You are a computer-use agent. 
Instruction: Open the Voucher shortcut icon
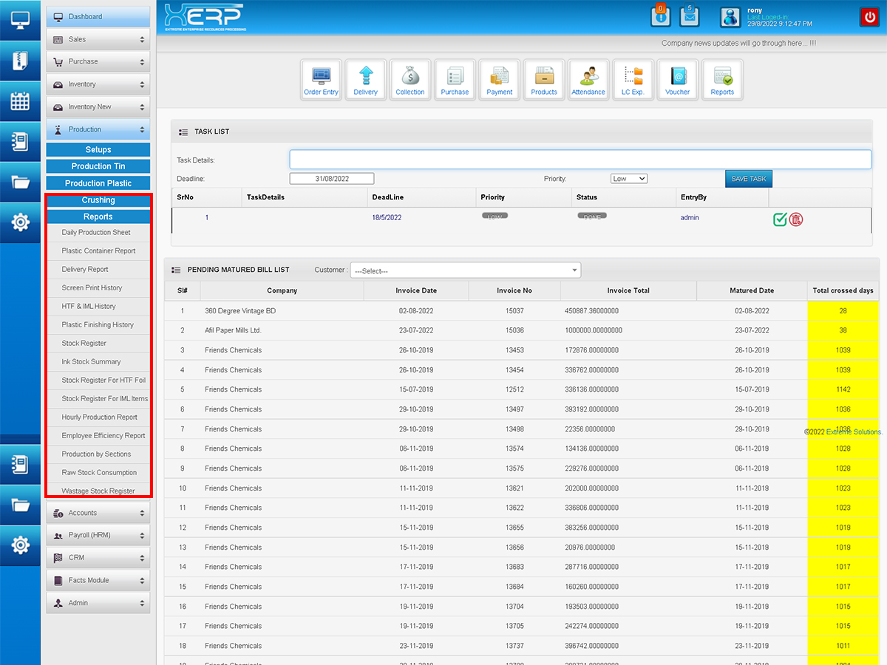(x=678, y=79)
